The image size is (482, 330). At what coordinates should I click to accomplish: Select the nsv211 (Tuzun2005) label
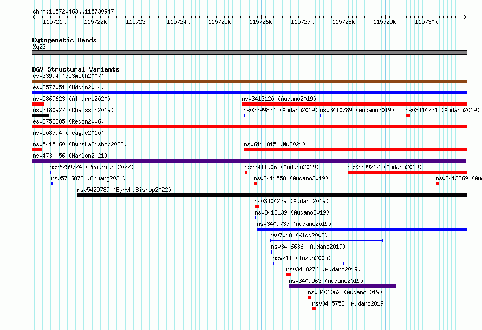[x=302, y=258]
